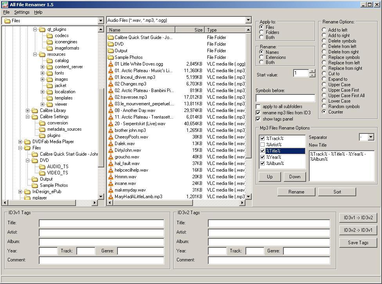The width and height of the screenshot is (382, 284).
Task: Click the VLC icon next to Dalek.wav
Action: [111, 144]
